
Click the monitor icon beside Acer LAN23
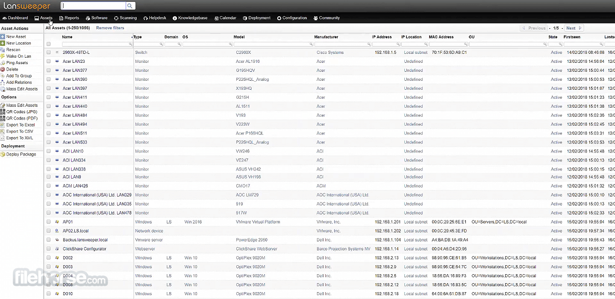(57, 62)
